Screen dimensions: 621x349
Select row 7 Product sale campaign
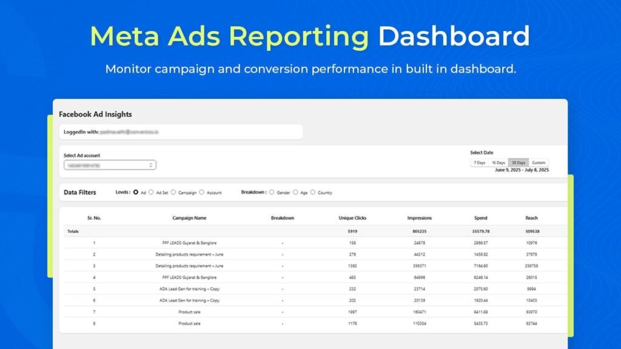pos(315,312)
